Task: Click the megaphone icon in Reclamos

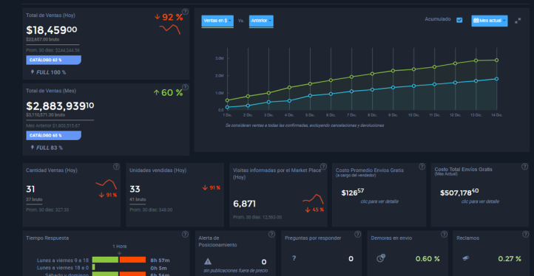Action: click(x=466, y=258)
